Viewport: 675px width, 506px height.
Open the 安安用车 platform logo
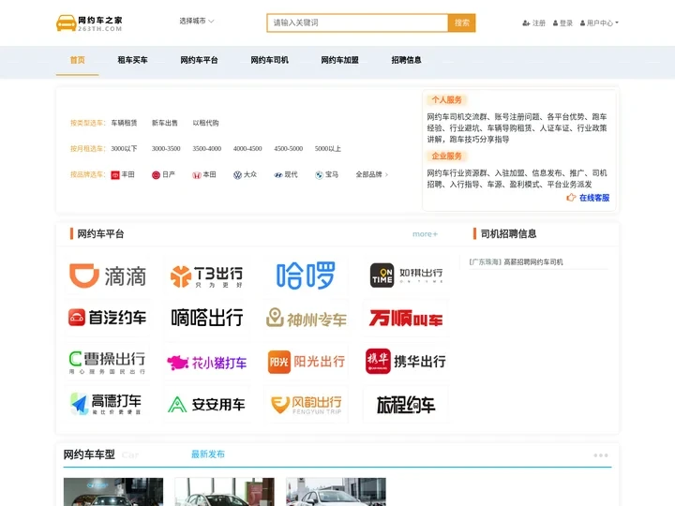(x=206, y=405)
